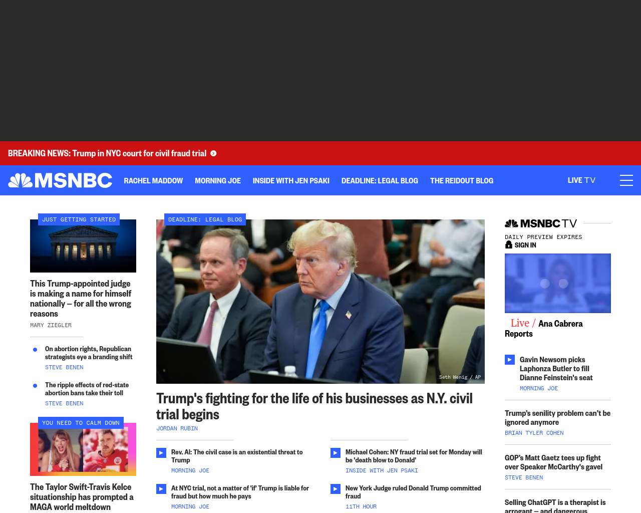
Task: Open the Morning Joe nav item
Action: tap(218, 181)
